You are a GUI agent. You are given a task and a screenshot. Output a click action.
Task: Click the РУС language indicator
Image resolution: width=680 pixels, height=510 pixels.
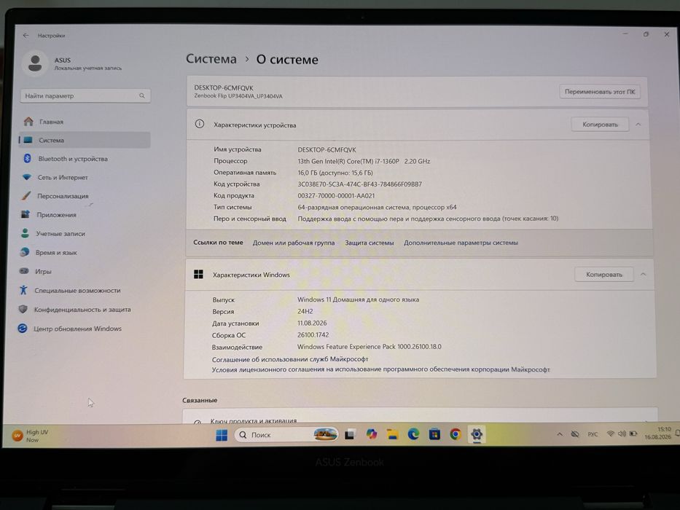pos(593,434)
